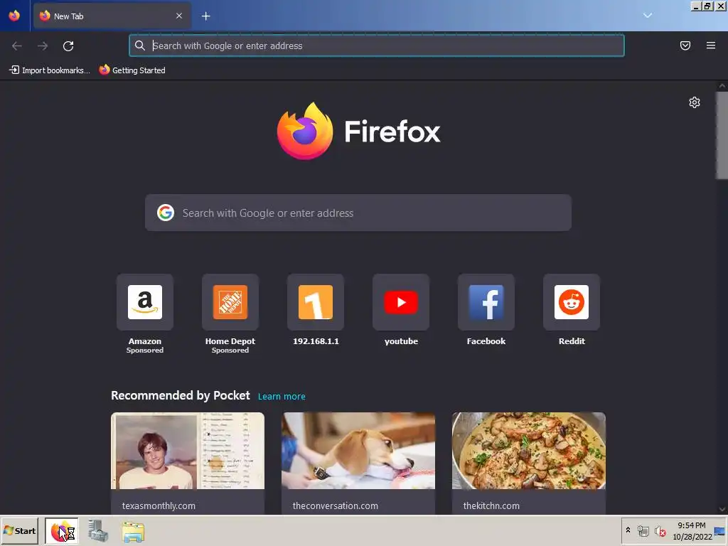This screenshot has width=728, height=546.
Task: Reload the current page
Action: 68,46
